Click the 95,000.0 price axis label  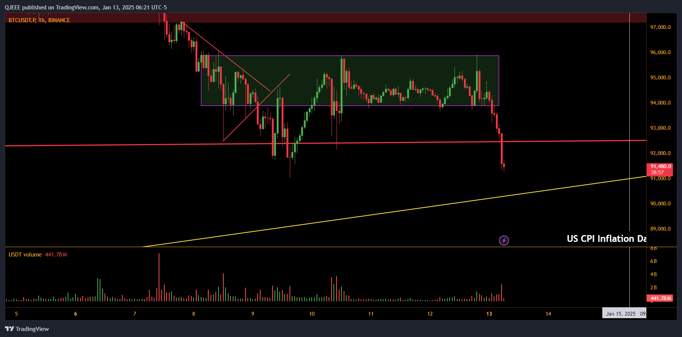pyautogui.click(x=661, y=77)
